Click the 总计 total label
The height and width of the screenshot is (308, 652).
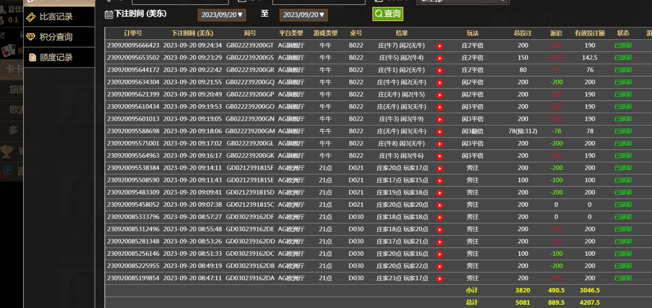pos(472,302)
